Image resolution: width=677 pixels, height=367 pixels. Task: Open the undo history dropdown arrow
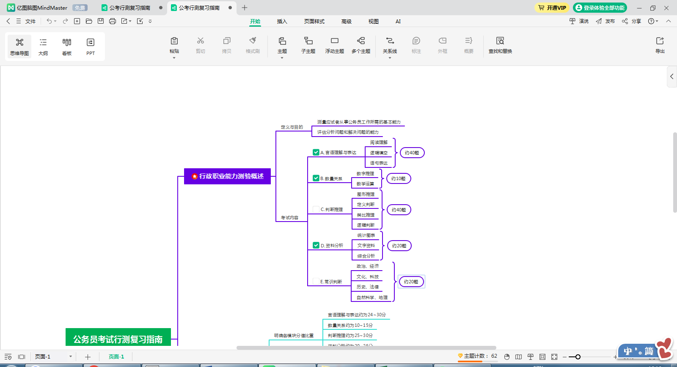coord(55,21)
